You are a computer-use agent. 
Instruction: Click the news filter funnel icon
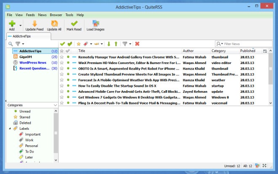[125, 44]
